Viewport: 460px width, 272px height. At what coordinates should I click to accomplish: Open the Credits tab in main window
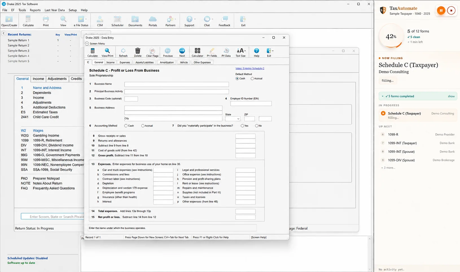tap(76, 79)
